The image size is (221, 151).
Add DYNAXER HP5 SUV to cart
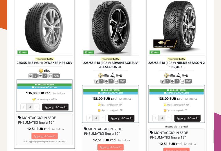pos(55,107)
